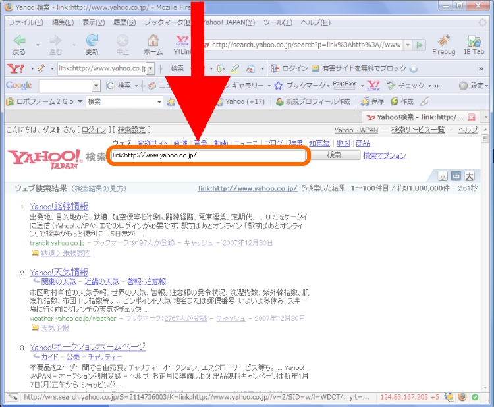
Task: Click the page scrollbar down arrow
Action: 485,387
